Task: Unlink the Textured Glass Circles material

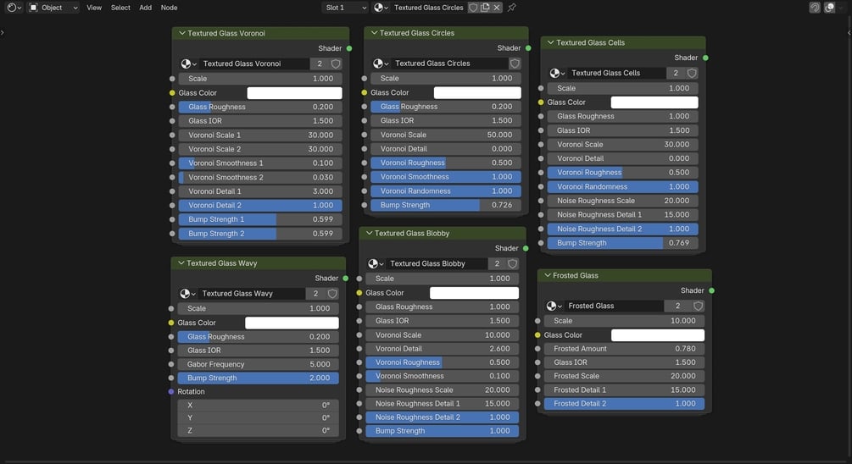Action: pos(497,8)
